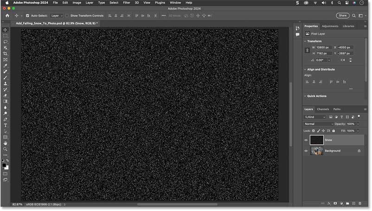Select the Lasso tool
The height and width of the screenshot is (211, 372).
pyautogui.click(x=6, y=42)
